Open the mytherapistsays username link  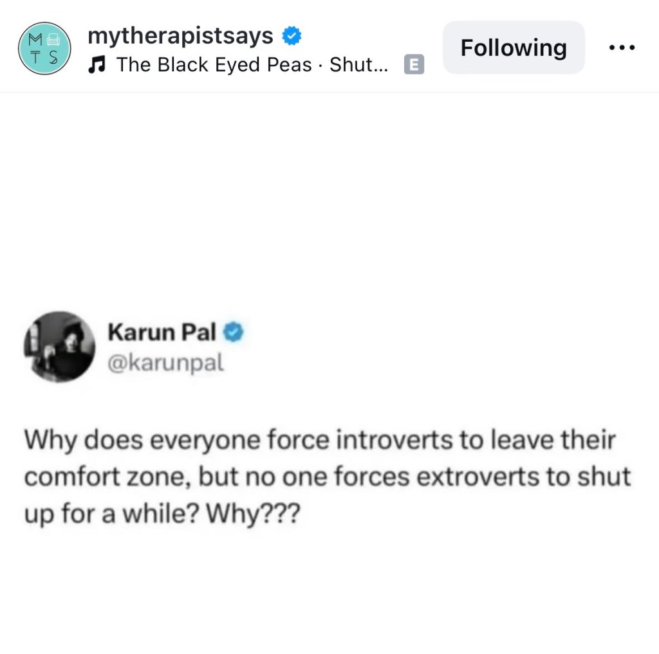181,36
